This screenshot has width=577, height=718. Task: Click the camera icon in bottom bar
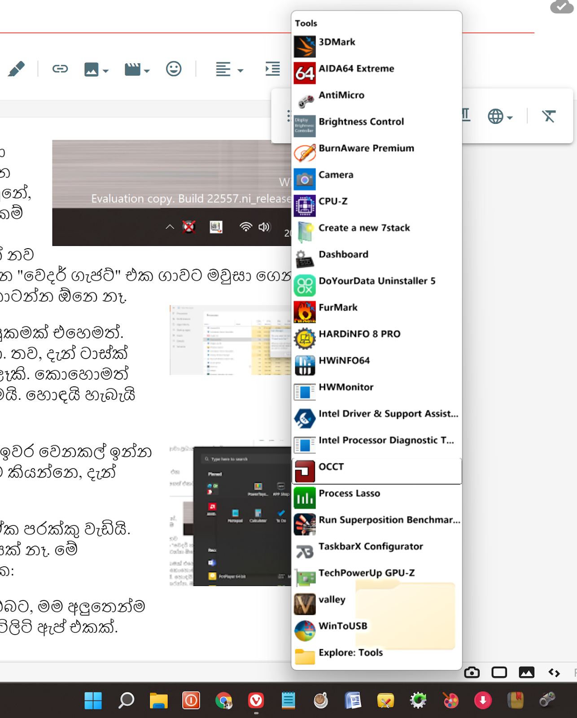(472, 672)
